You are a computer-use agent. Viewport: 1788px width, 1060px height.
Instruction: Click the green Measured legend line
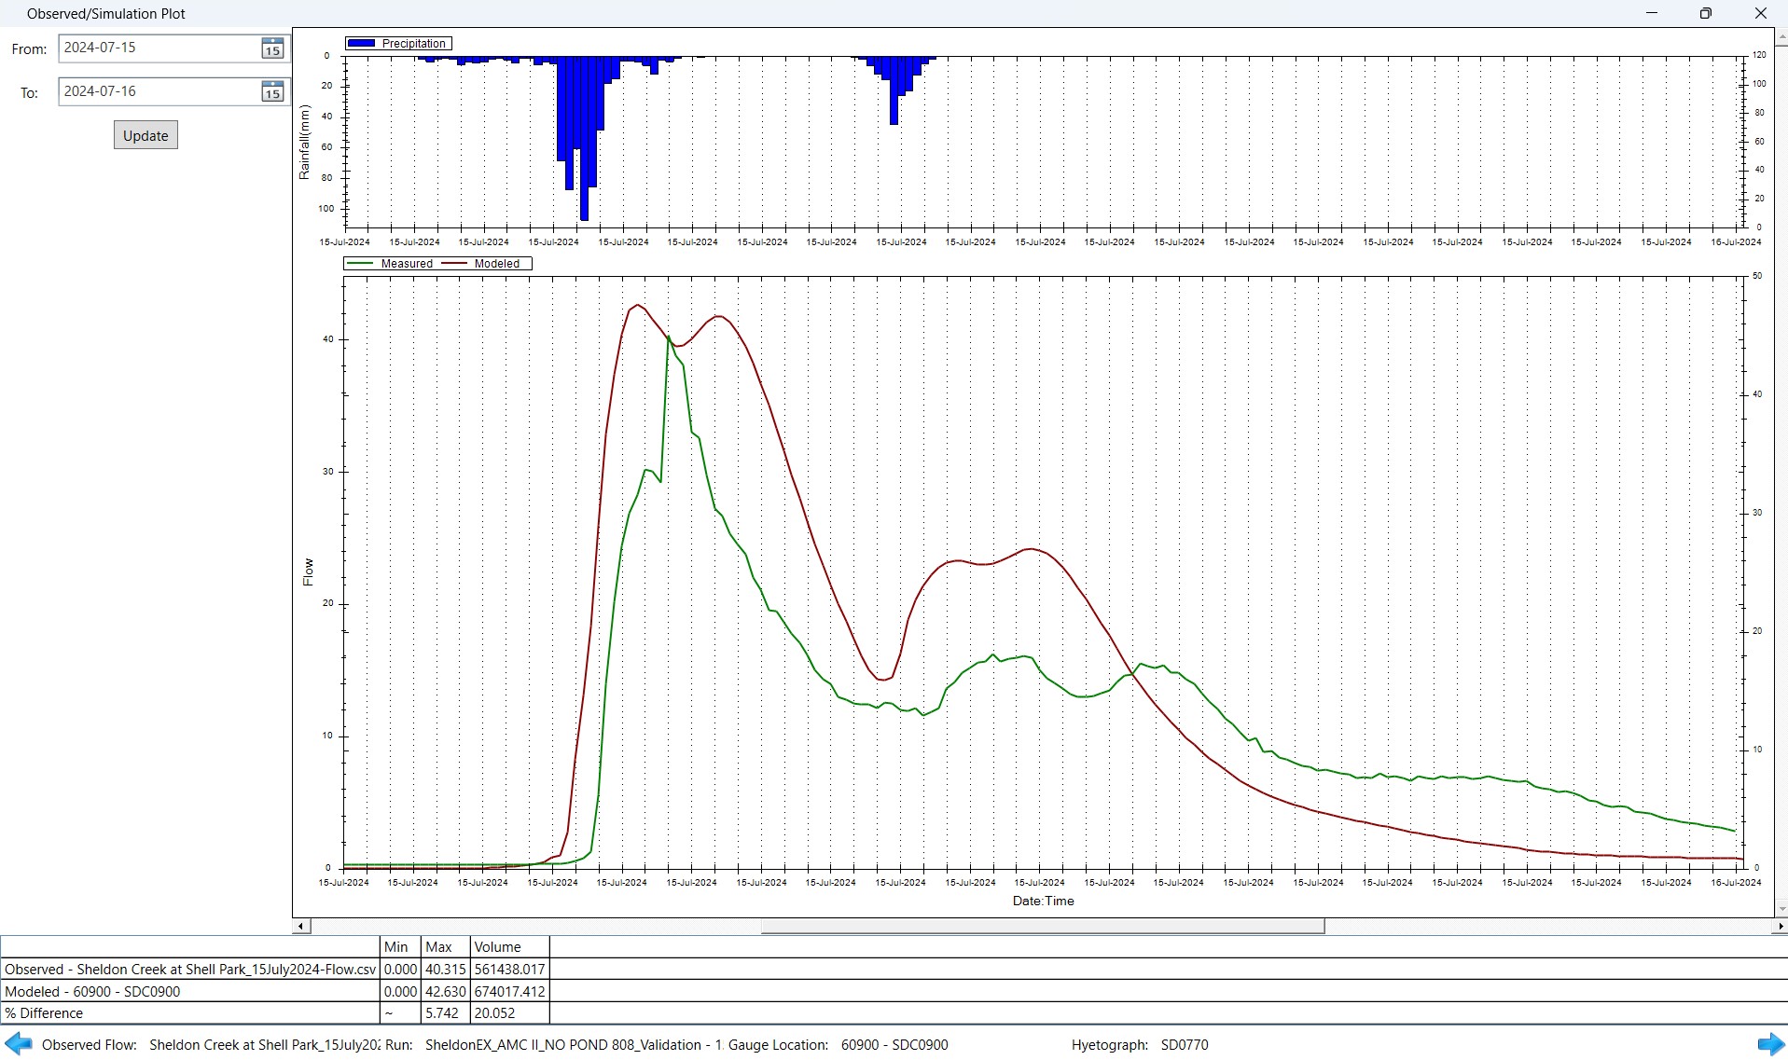[361, 264]
